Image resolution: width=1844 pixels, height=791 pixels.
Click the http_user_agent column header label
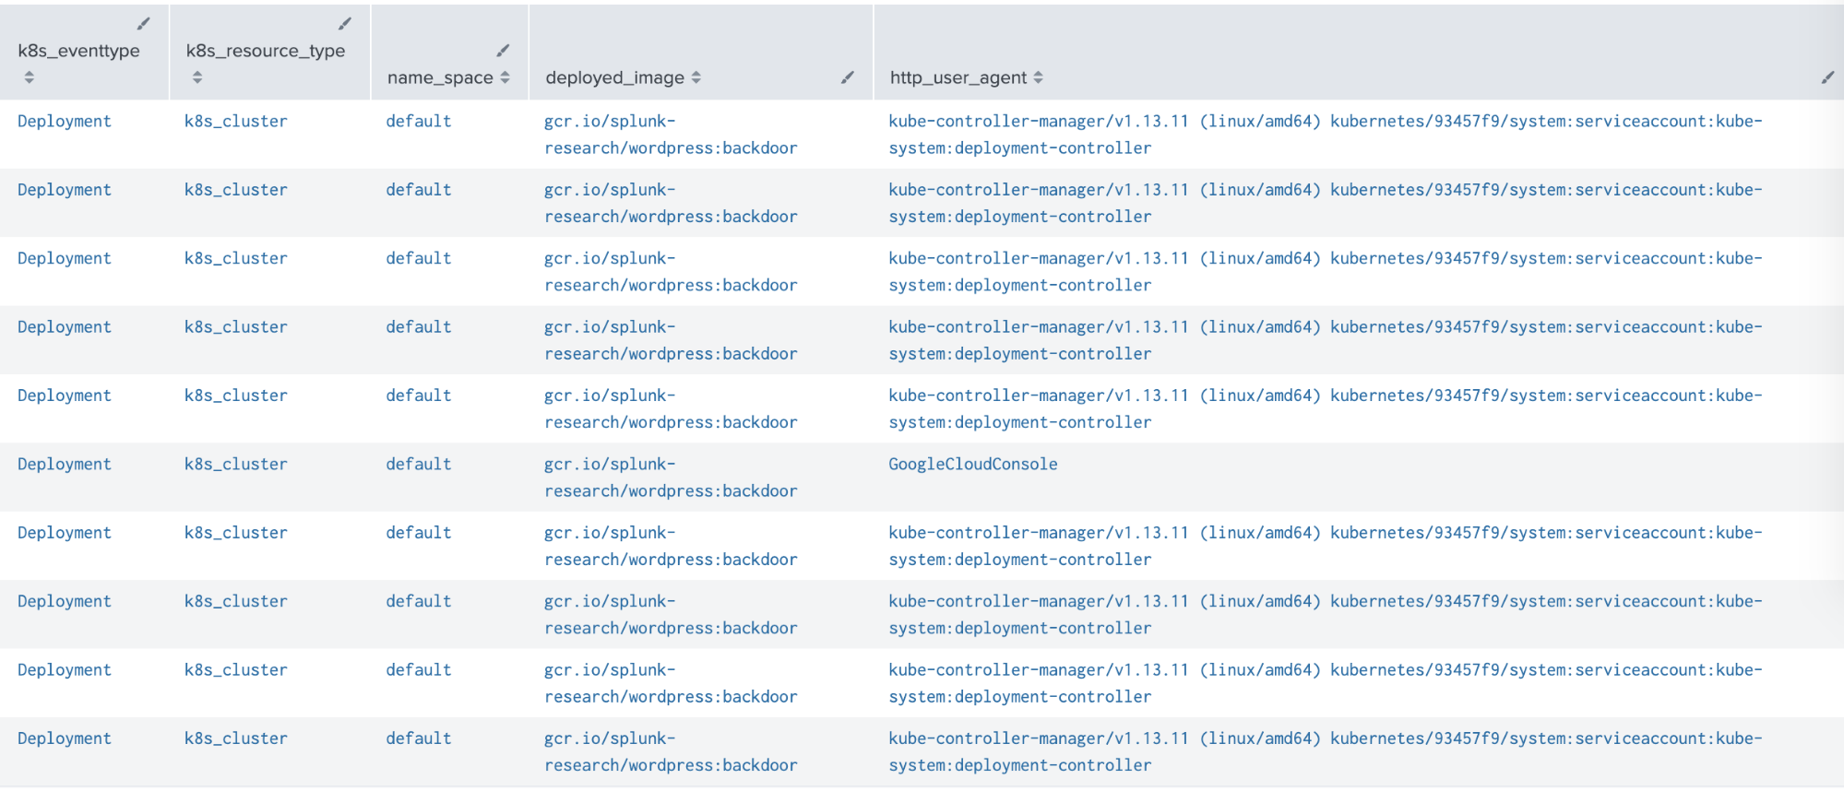point(958,78)
